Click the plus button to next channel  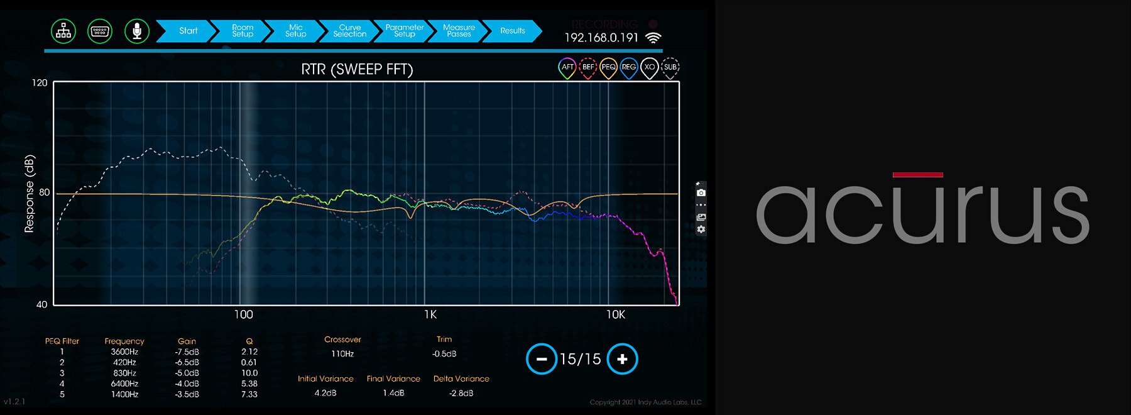(622, 359)
